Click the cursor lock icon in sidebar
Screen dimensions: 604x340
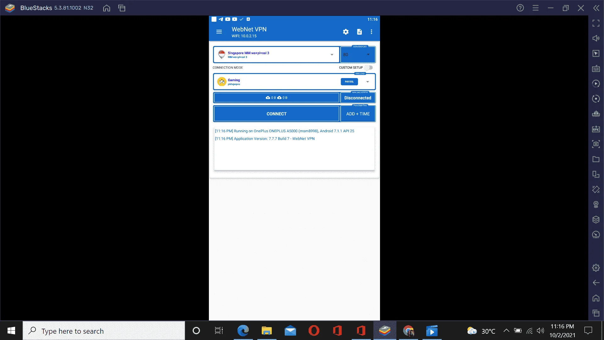pos(596,54)
